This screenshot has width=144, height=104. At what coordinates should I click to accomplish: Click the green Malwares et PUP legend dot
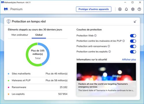click(9, 80)
